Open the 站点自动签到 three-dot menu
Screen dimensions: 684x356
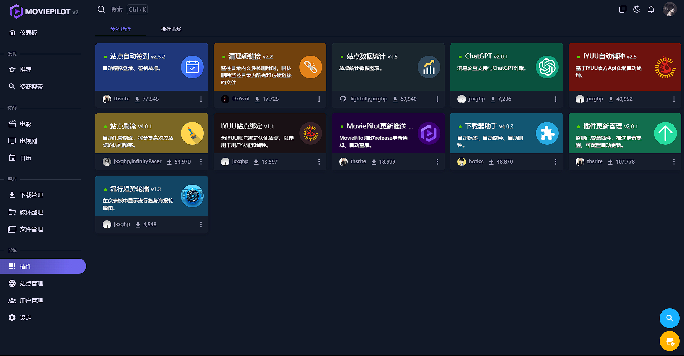201,99
